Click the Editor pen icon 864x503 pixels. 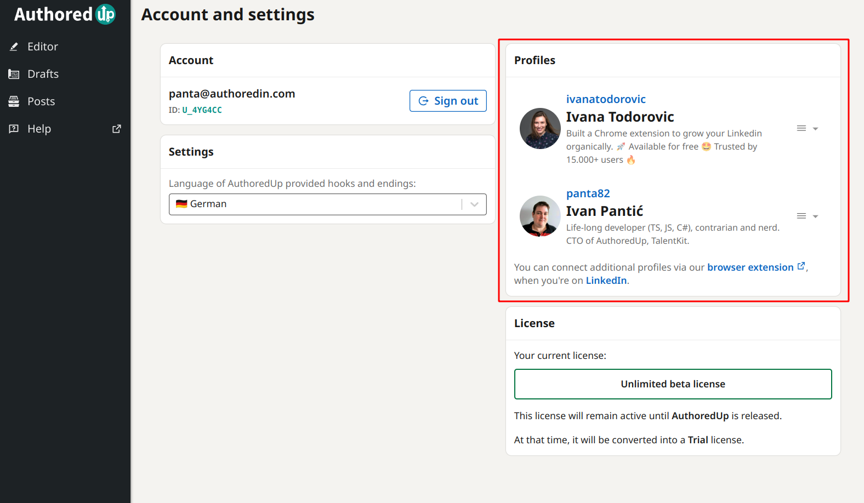pyautogui.click(x=14, y=47)
